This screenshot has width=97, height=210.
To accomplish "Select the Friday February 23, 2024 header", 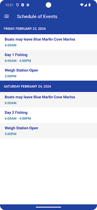I will pyautogui.click(x=48, y=29).
